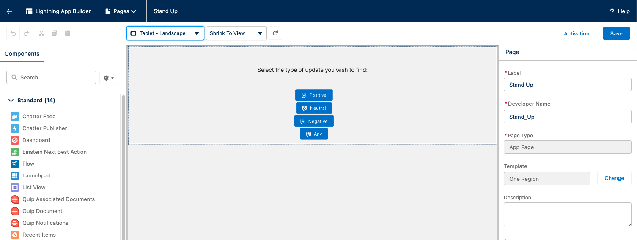Go back using the left arrow icon

(x=9, y=11)
